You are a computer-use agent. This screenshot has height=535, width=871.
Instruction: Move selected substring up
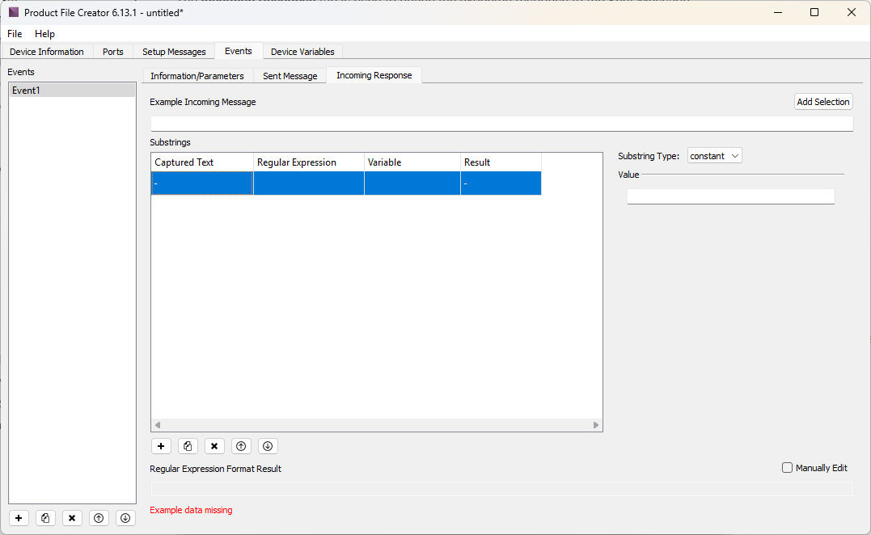[x=241, y=446]
